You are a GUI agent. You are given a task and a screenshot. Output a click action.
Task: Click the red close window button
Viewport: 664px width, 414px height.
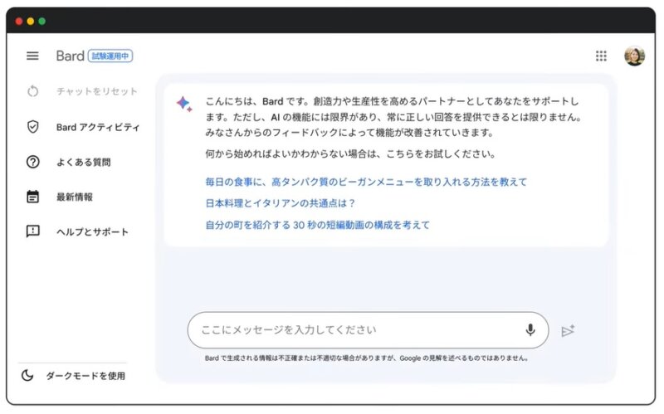18,22
